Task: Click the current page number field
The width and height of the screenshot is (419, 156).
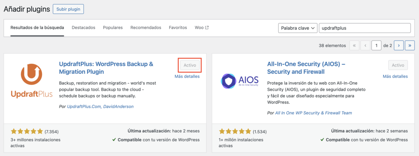Action: [376, 46]
